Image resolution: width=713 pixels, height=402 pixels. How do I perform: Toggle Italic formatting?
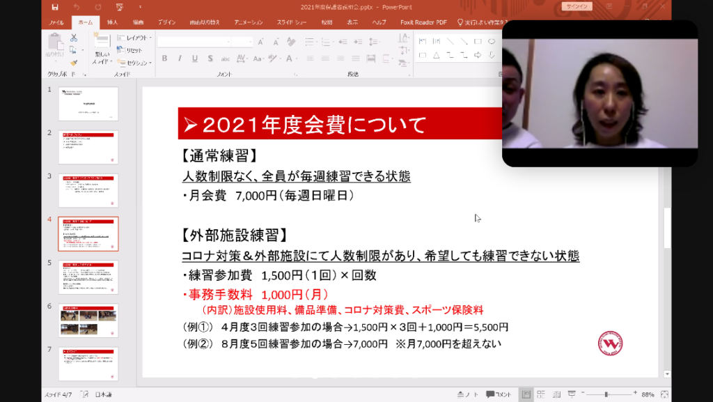[x=179, y=59]
